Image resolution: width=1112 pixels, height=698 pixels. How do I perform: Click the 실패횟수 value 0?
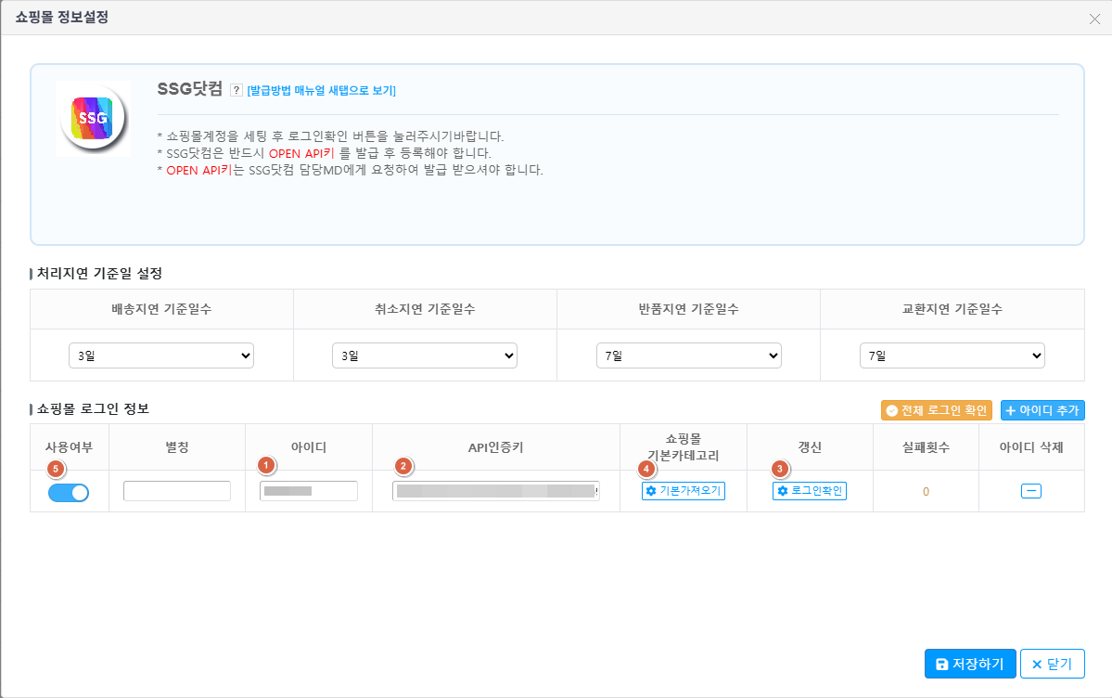pos(926,491)
